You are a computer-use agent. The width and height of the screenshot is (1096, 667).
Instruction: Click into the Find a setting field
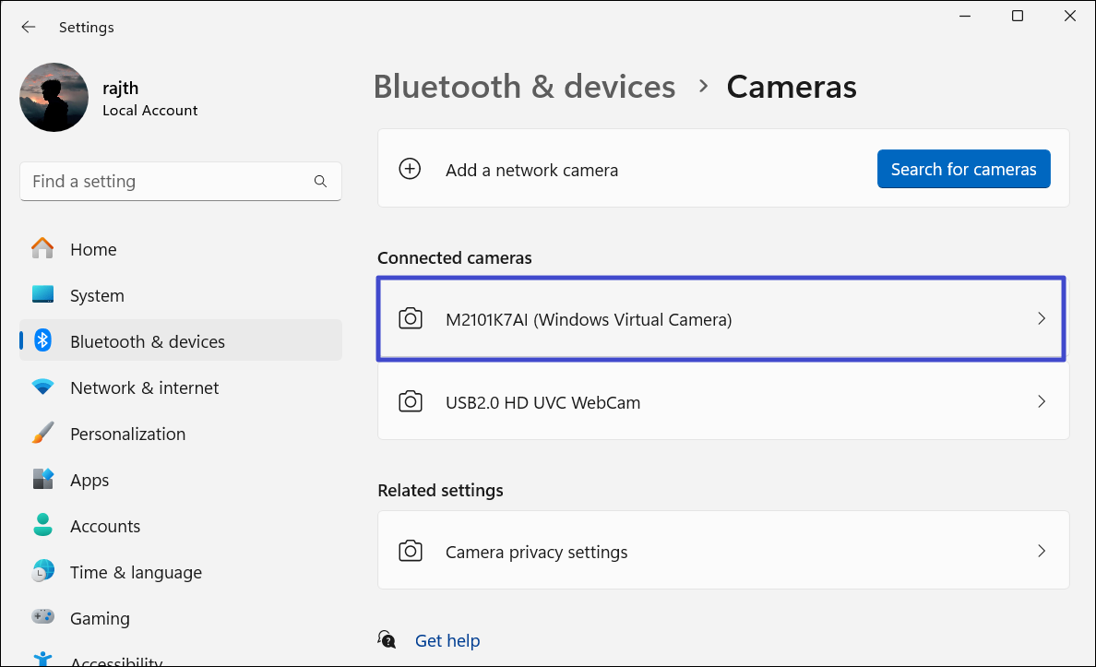click(x=166, y=182)
